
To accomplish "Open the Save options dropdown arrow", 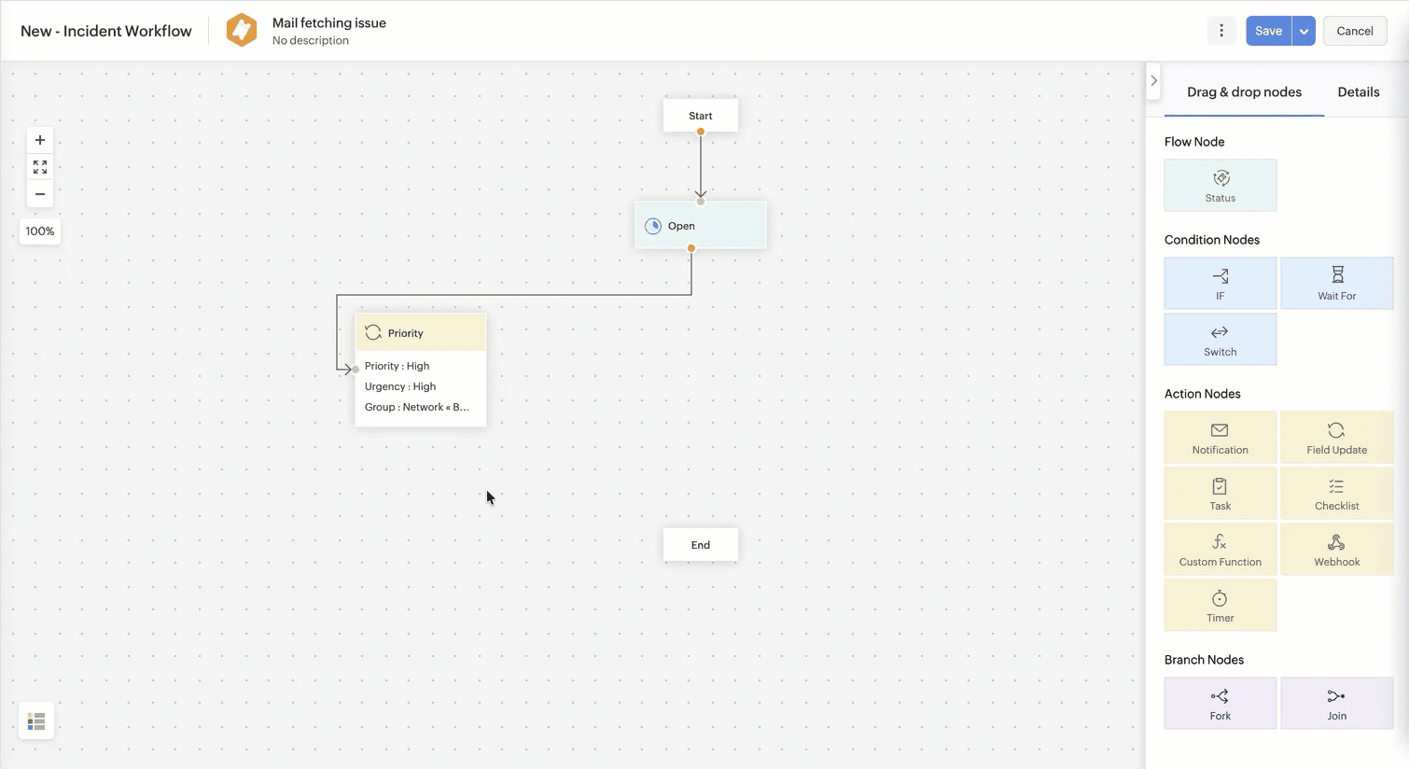I will point(1304,31).
